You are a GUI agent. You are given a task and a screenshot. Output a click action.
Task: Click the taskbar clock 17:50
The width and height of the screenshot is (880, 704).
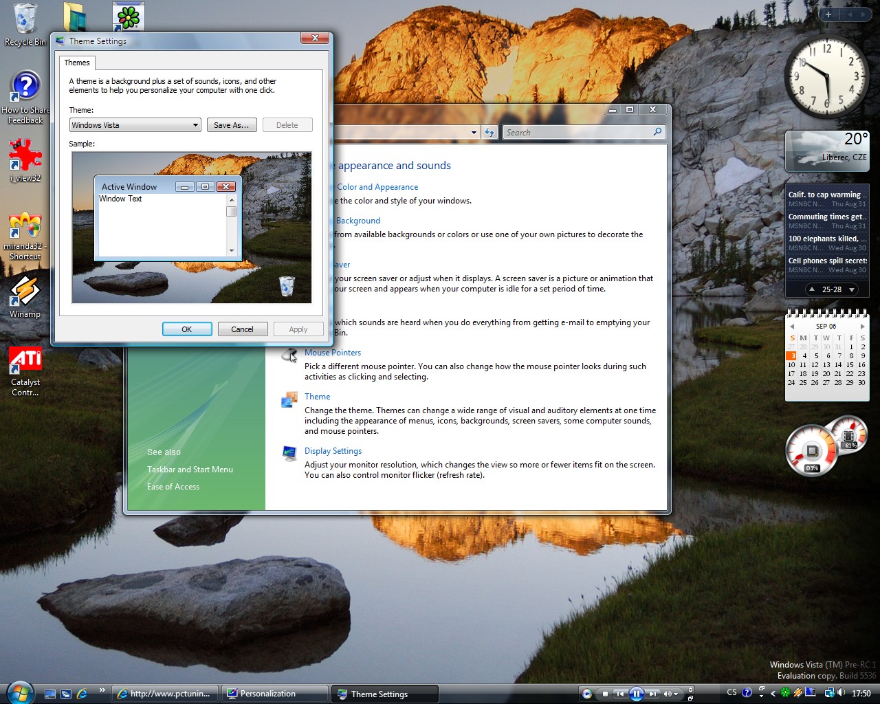point(861,694)
